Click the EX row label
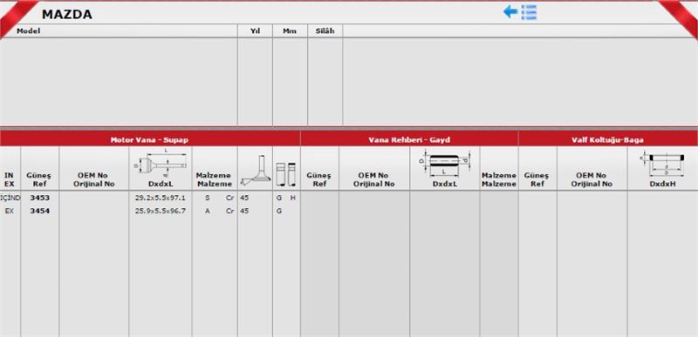Viewport: 698px width, 337px height. 9,211
